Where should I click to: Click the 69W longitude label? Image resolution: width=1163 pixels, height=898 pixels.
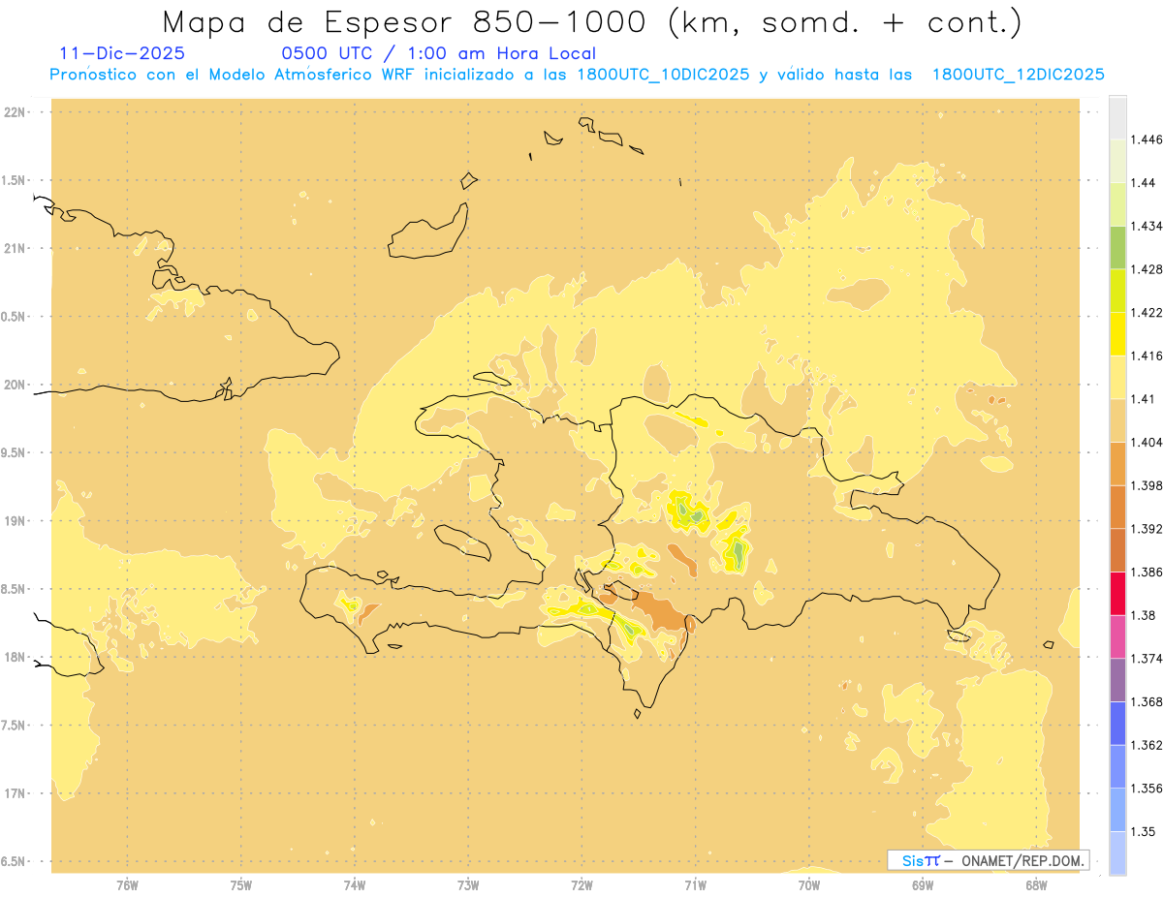pos(923,885)
